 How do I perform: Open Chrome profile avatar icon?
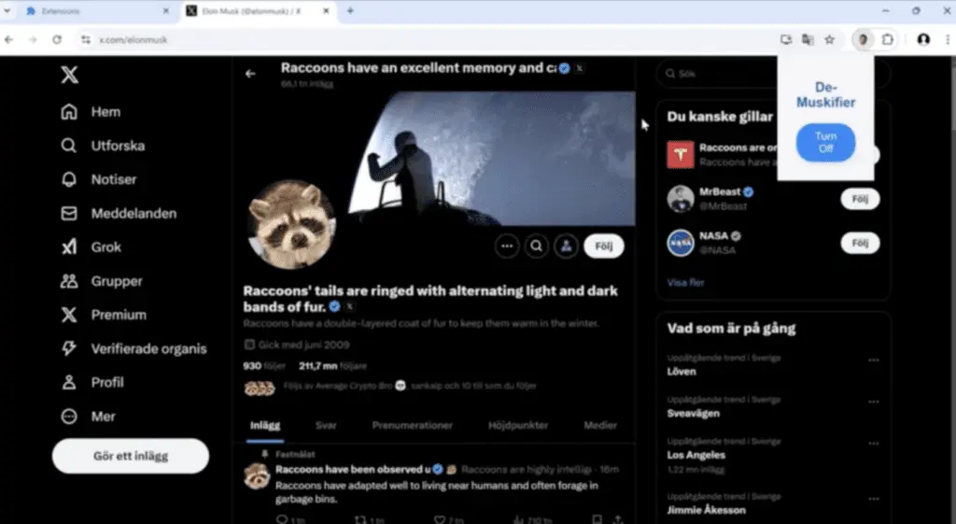pyautogui.click(x=923, y=39)
